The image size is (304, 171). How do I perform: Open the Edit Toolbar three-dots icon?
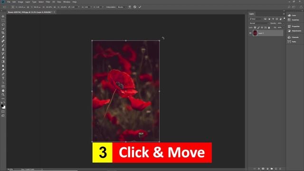[x=3, y=99]
